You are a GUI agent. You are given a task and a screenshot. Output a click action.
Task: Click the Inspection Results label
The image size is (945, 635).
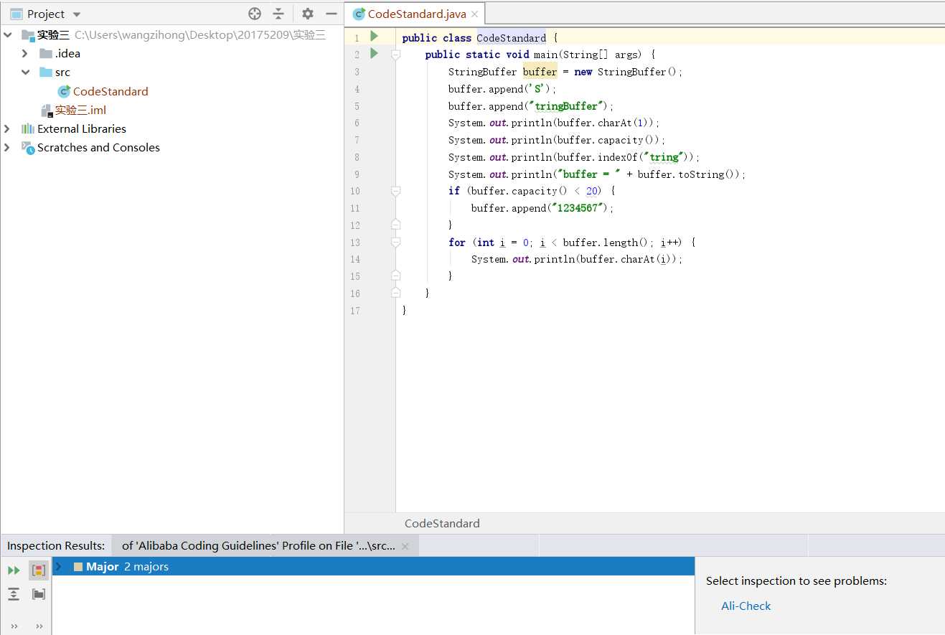pyautogui.click(x=56, y=546)
